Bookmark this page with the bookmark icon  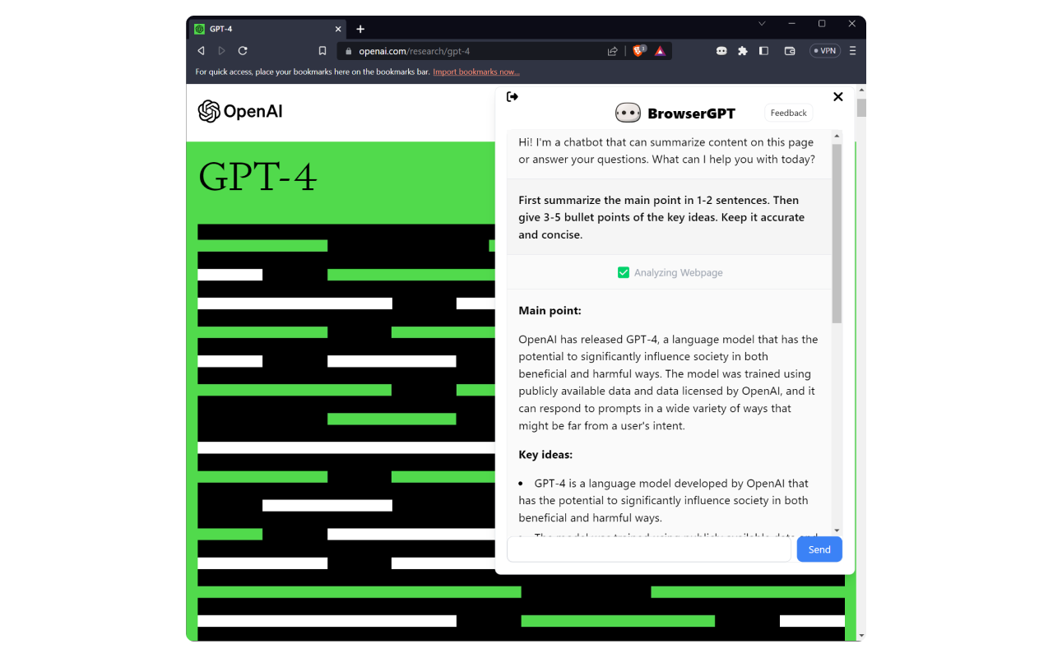[322, 51]
